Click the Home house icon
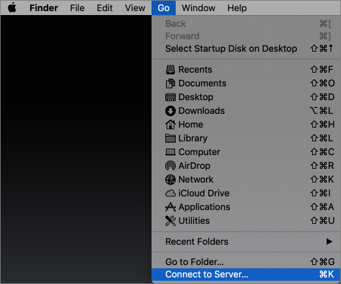341x284 pixels. tap(170, 124)
